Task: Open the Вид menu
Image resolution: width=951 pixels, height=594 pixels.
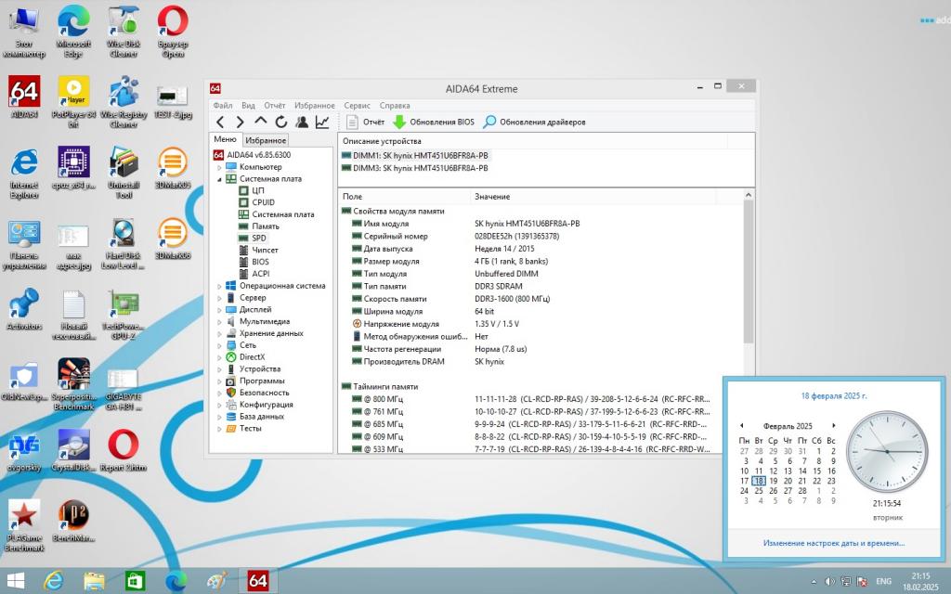Action: [x=248, y=106]
